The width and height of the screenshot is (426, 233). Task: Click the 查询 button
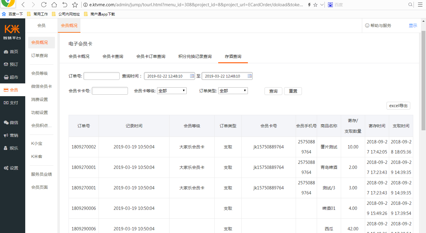[273, 91]
